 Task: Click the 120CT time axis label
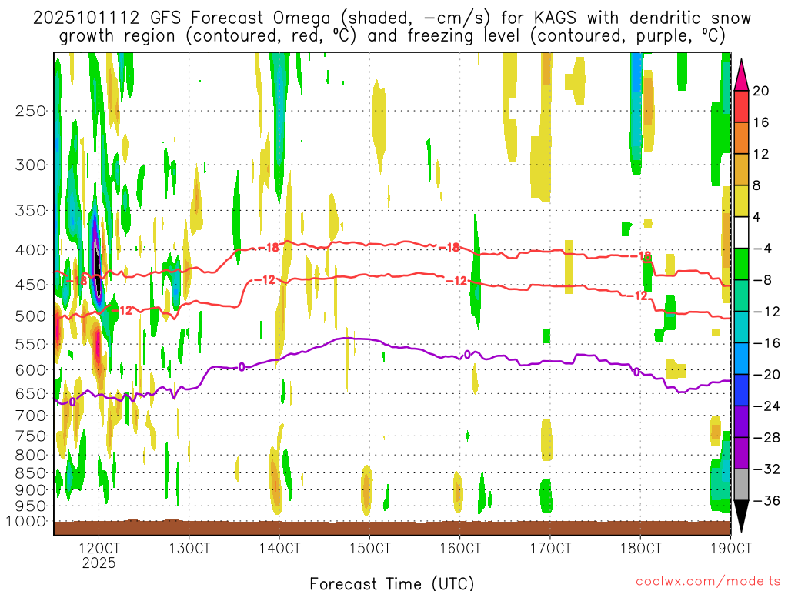99,547
